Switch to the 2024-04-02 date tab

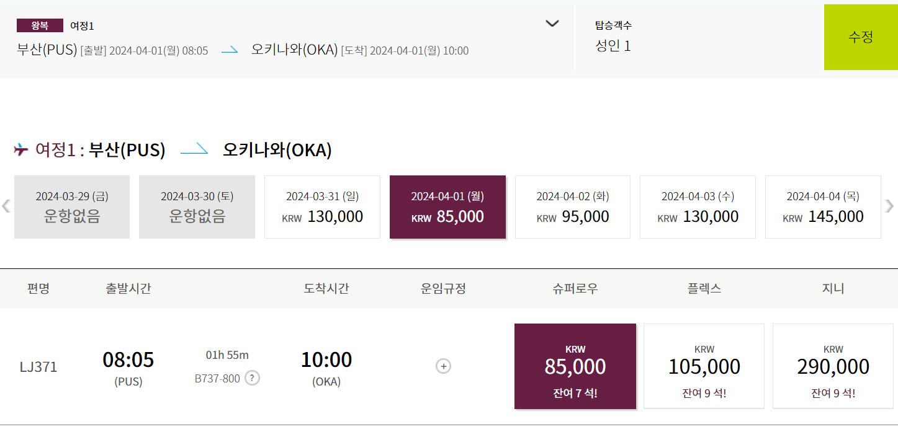tap(572, 206)
